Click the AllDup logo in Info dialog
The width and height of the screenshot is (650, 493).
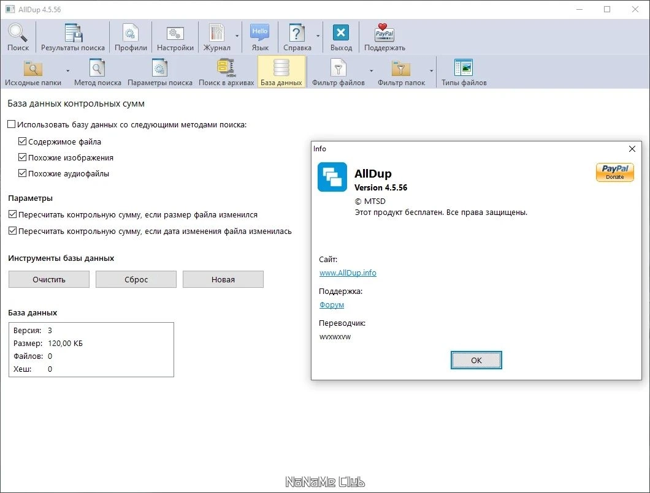click(332, 177)
